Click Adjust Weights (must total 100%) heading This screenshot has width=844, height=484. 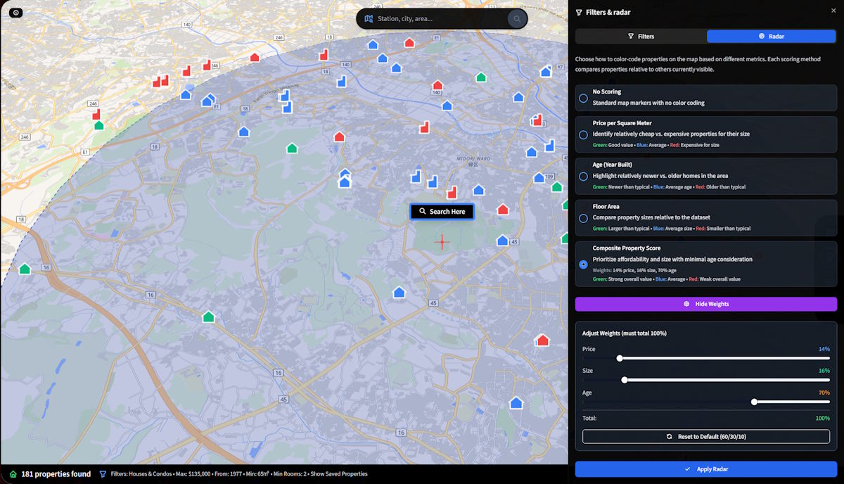(x=625, y=333)
